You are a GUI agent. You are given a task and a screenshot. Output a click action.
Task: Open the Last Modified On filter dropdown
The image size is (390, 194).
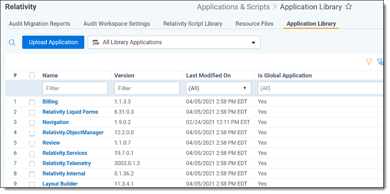pos(219,88)
